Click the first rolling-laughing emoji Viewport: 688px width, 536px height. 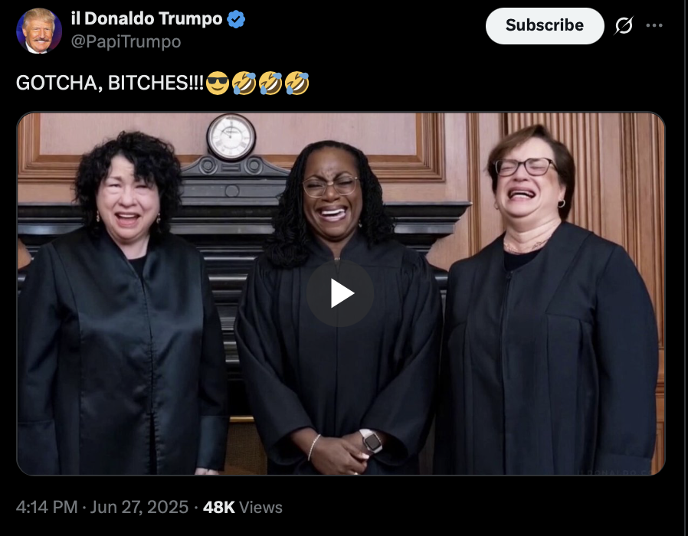pyautogui.click(x=244, y=83)
